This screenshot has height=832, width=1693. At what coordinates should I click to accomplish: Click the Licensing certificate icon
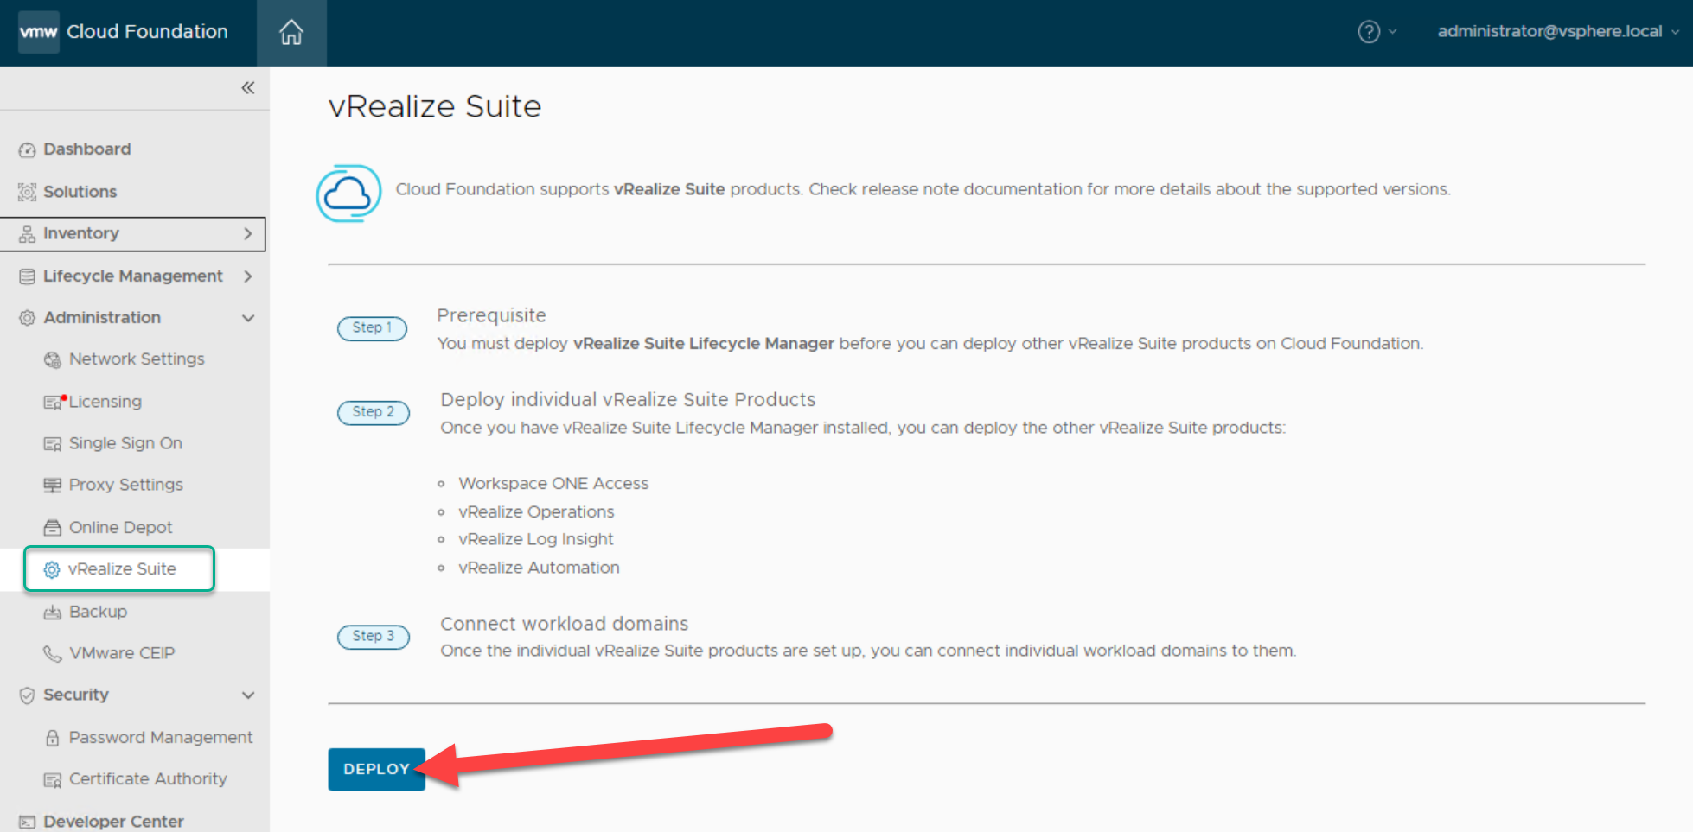[x=54, y=402]
